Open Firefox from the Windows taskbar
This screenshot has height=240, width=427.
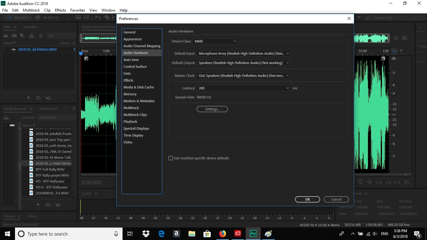coord(223,234)
